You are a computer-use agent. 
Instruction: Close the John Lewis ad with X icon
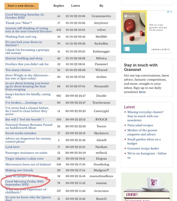[x=171, y=12]
